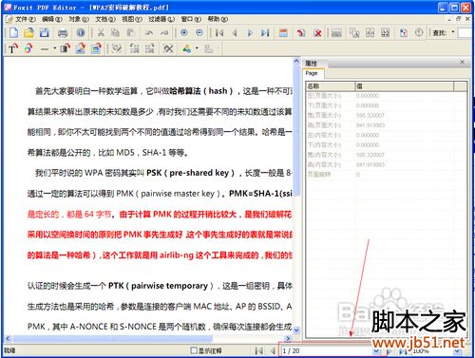
Task: Cut selection with the scissors icon
Action: (101, 32)
